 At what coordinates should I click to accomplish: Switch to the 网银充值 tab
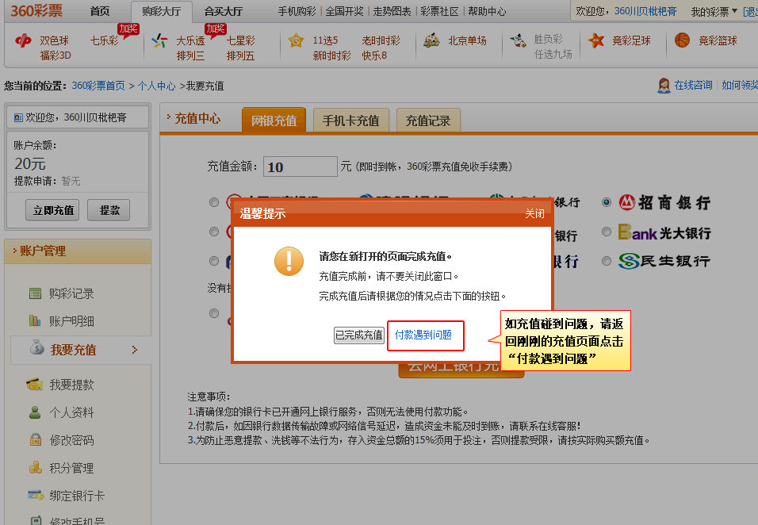pos(274,120)
